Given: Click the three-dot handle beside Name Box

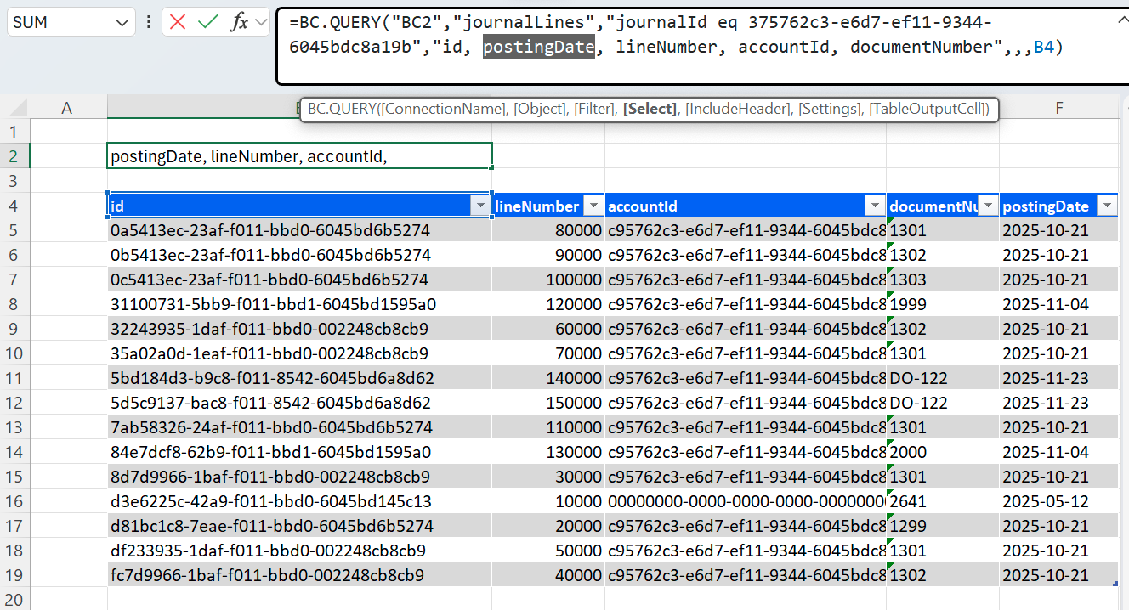Looking at the screenshot, I should click(149, 23).
